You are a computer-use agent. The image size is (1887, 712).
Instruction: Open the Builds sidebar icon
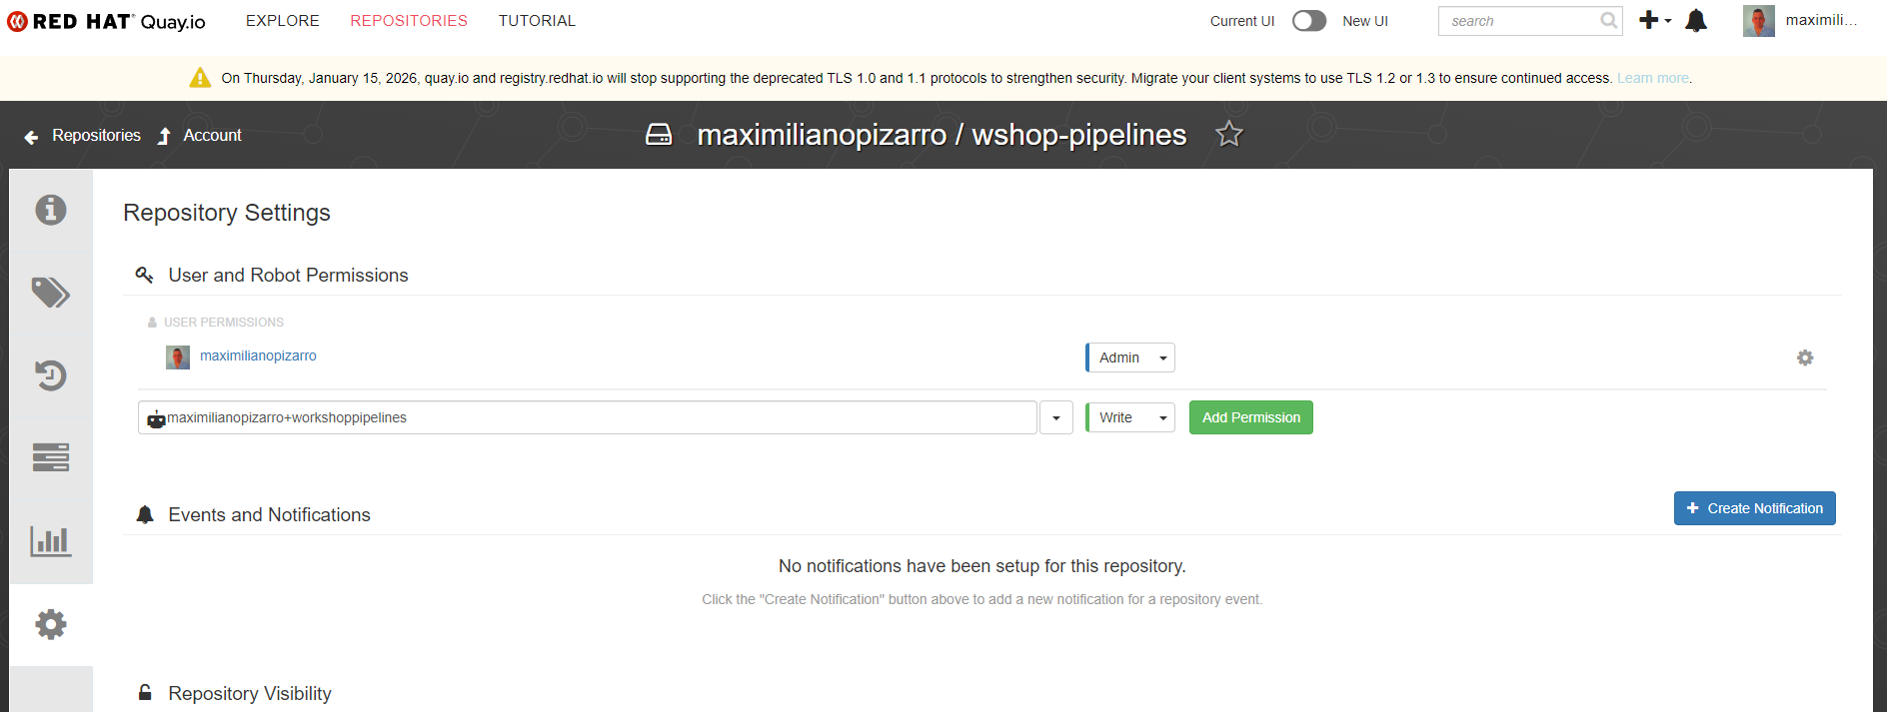point(51,457)
